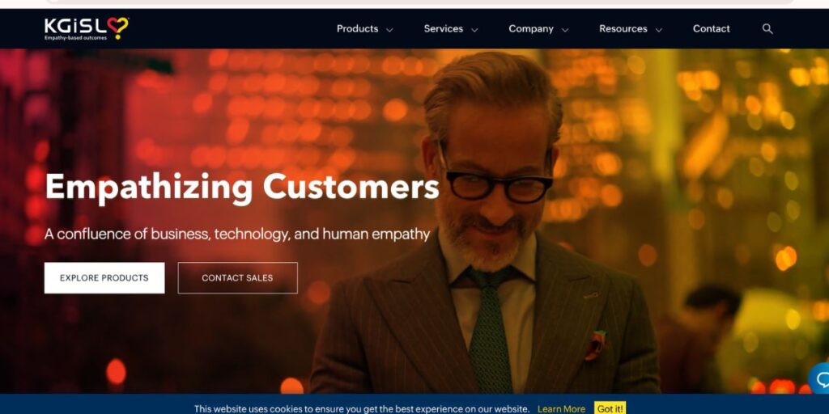Click the Empathizing Customers headline

pyautogui.click(x=242, y=187)
